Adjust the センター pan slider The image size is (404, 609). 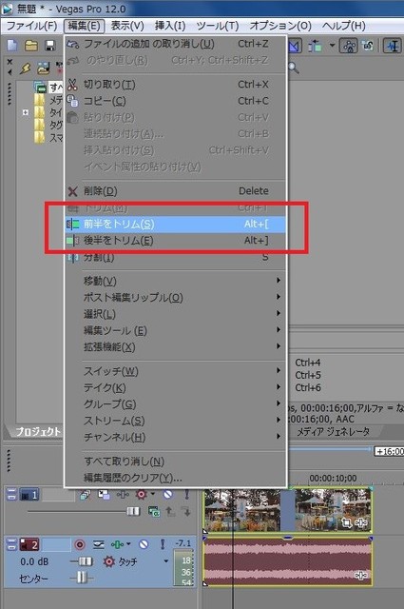pos(81,578)
